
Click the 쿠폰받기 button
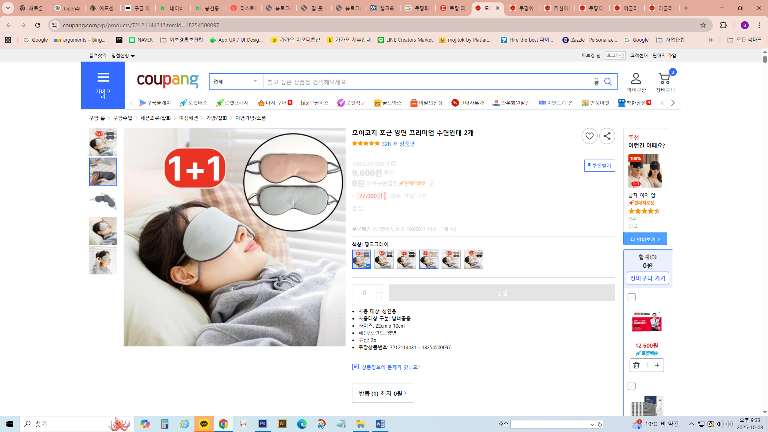600,165
